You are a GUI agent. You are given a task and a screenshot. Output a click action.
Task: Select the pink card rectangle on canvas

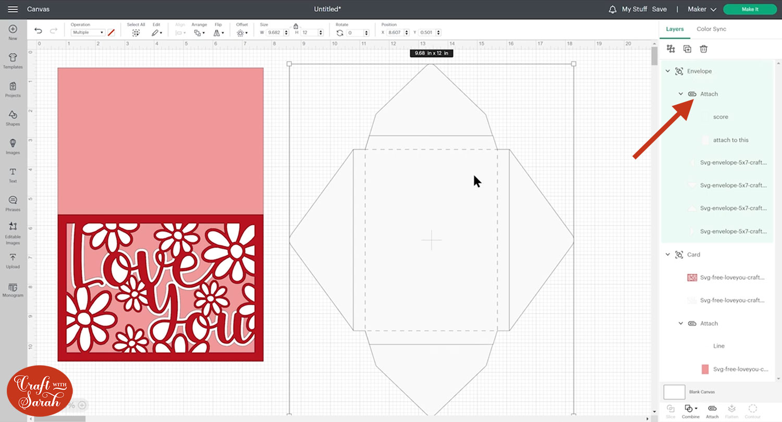pyautogui.click(x=160, y=141)
